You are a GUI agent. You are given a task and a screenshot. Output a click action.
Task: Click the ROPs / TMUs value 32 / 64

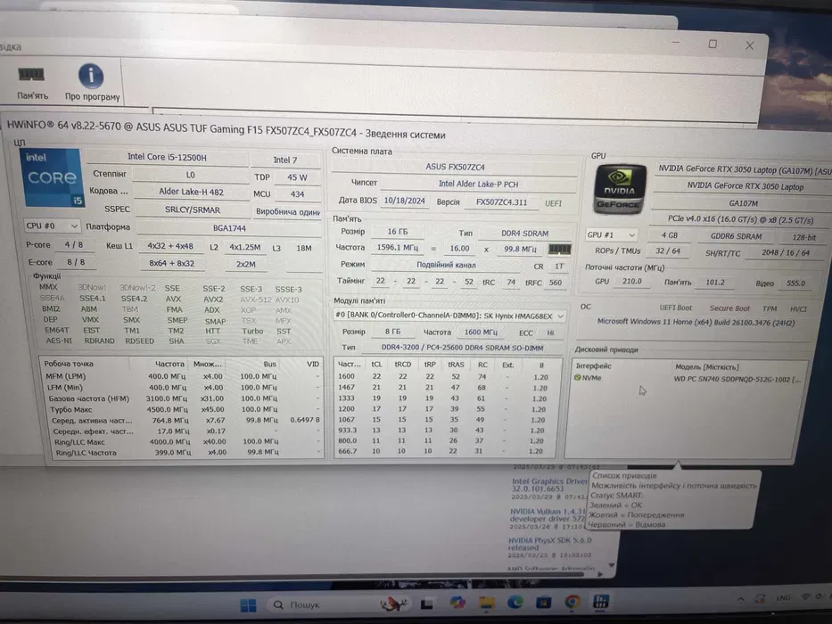pyautogui.click(x=668, y=251)
